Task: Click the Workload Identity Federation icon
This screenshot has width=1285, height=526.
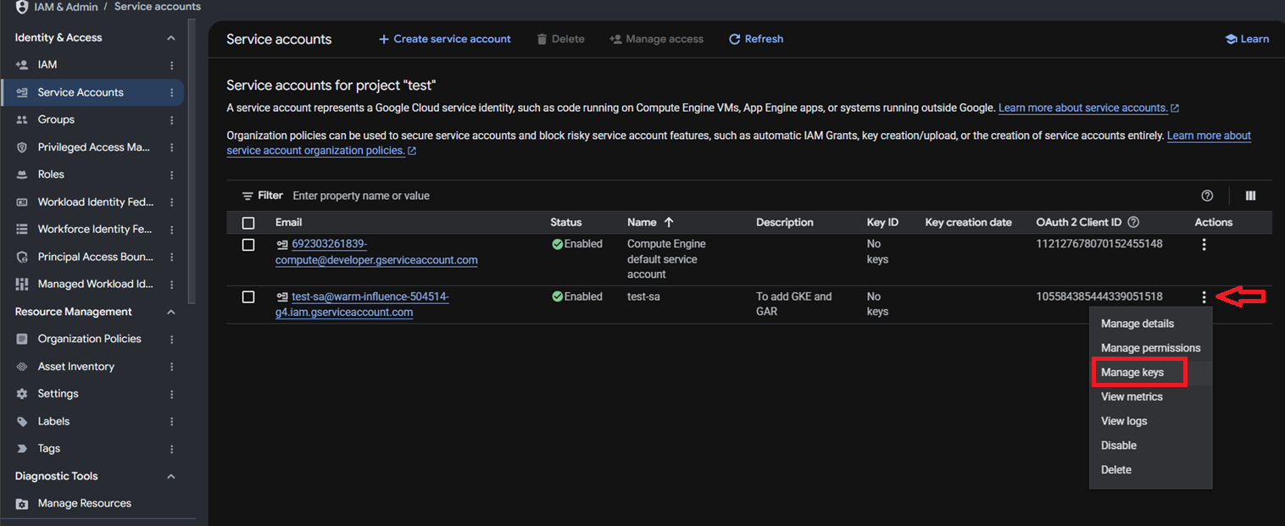Action: (x=22, y=202)
